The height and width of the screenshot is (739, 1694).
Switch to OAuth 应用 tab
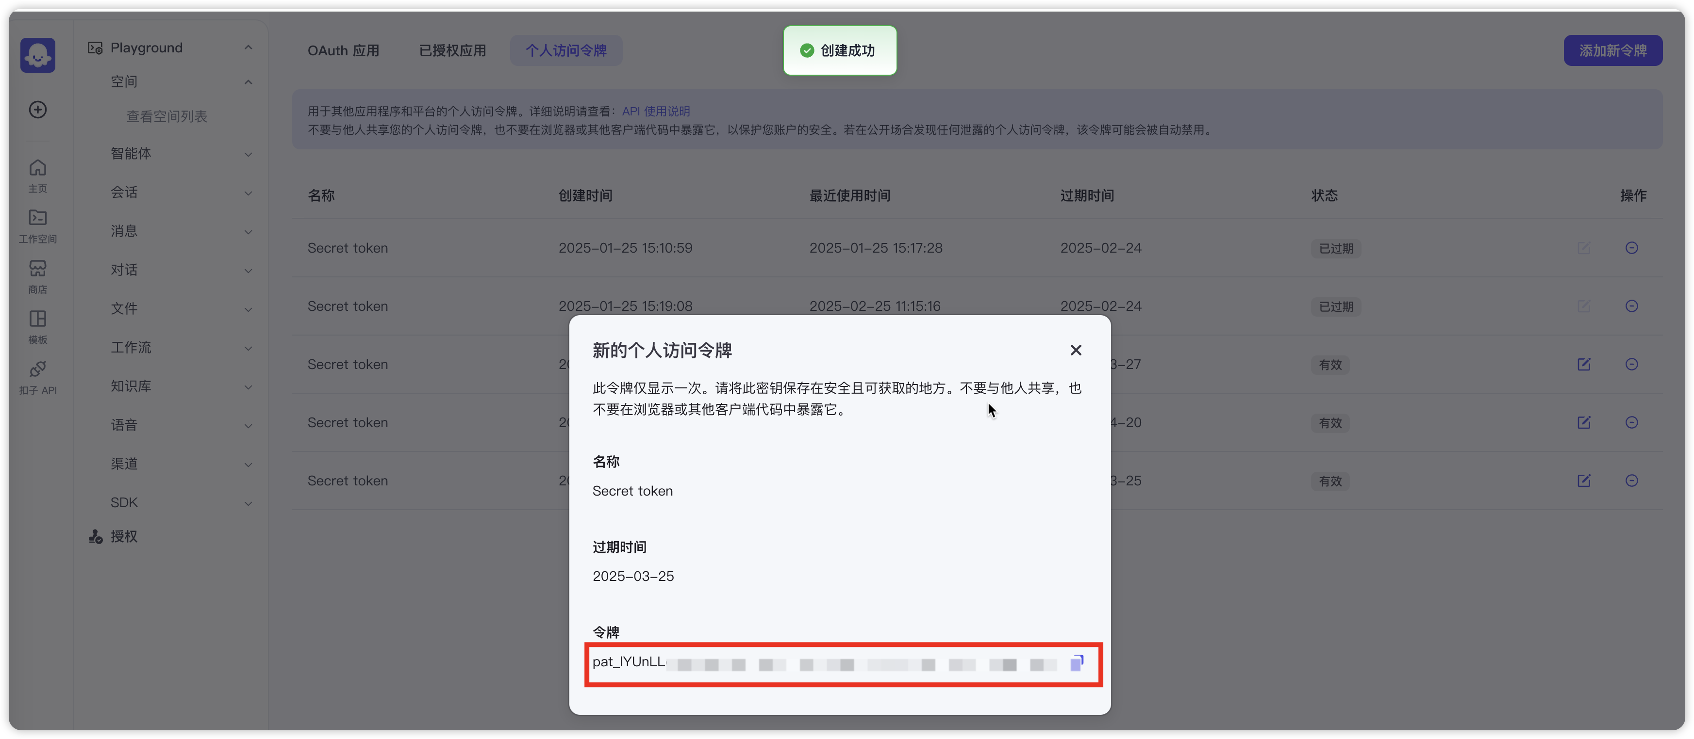[343, 50]
